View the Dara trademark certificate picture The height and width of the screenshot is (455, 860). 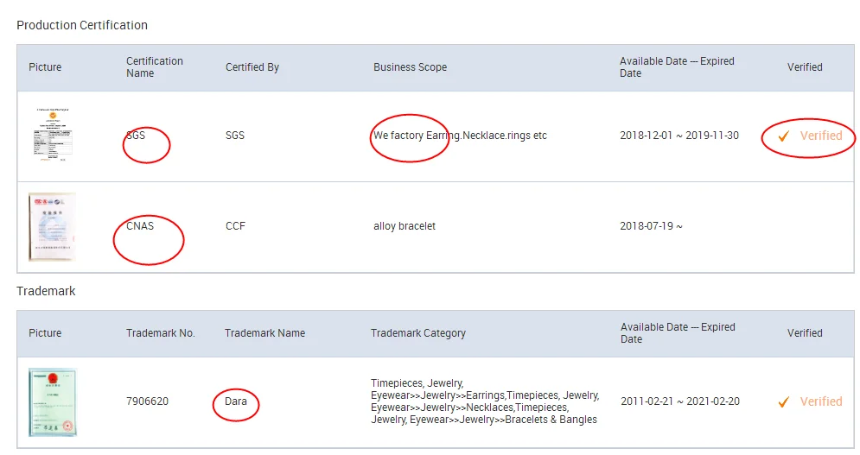pos(52,401)
